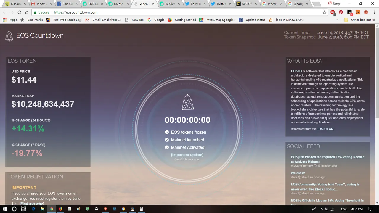Viewport: 379px width, 213px height.
Task: Open Chrome's three-dot menu
Action: (374, 12)
